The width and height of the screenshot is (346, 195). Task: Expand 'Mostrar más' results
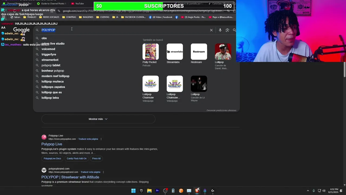tap(98, 119)
